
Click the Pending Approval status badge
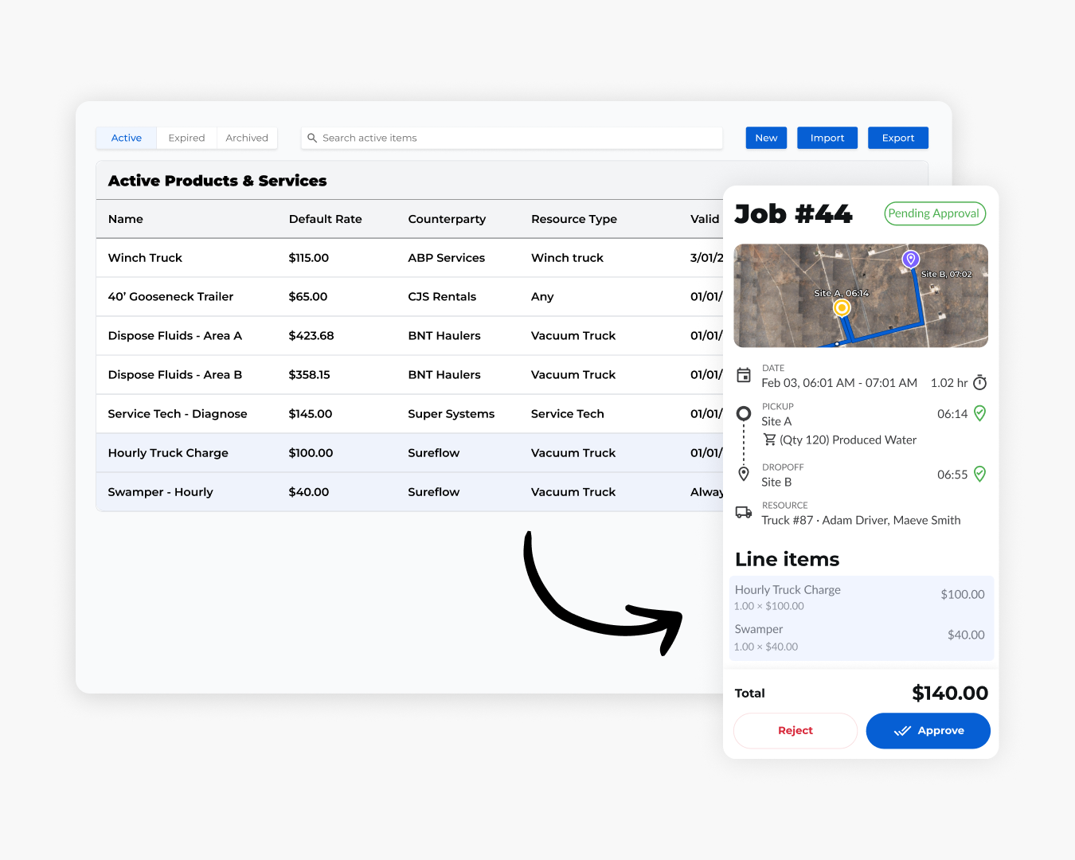pyautogui.click(x=935, y=213)
